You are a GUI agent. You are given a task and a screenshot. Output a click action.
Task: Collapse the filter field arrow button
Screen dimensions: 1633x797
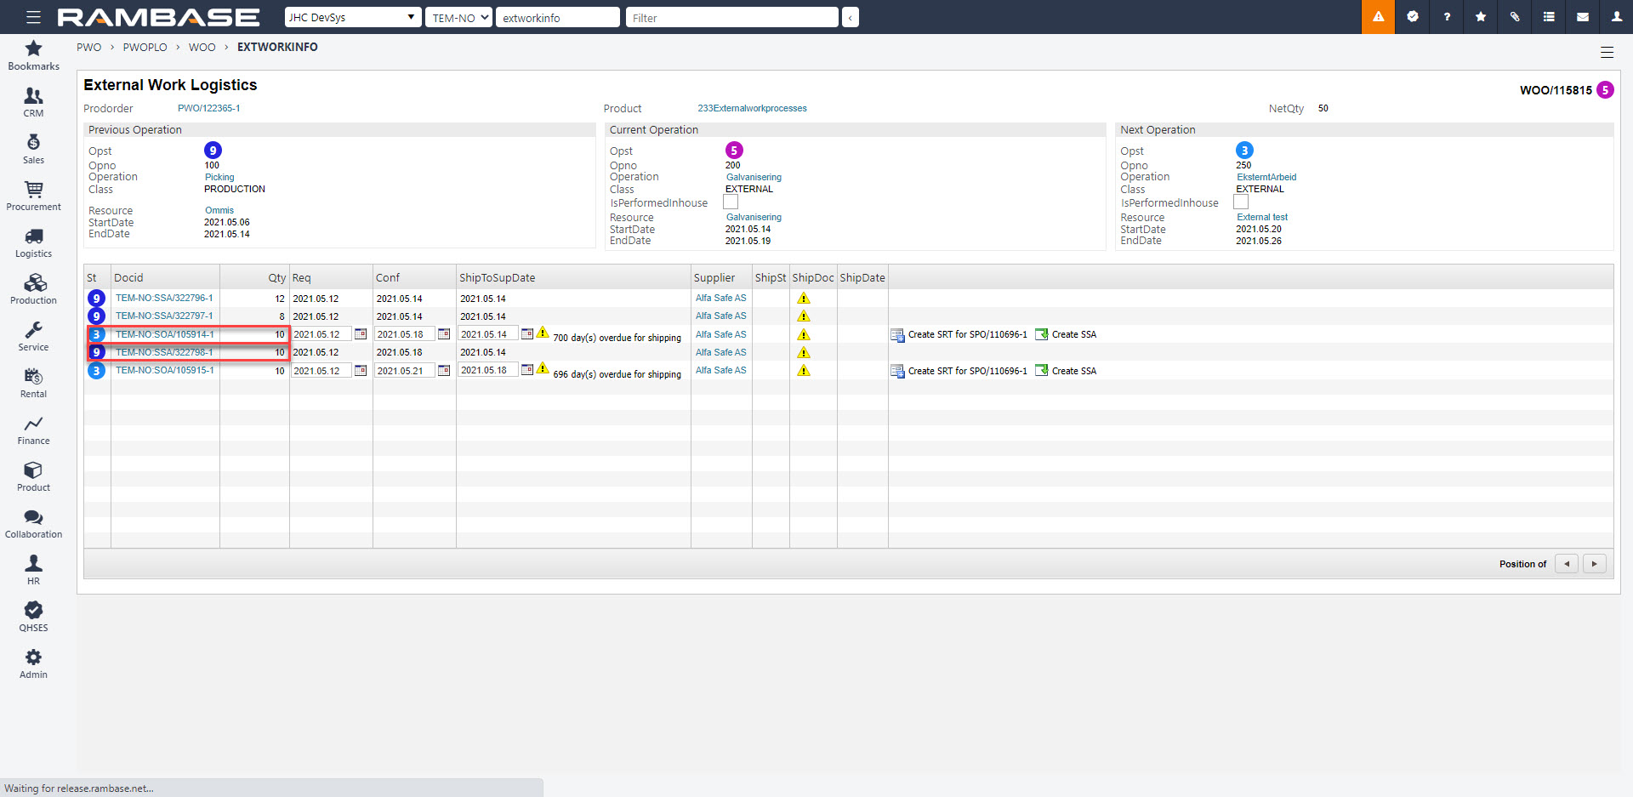850,18
